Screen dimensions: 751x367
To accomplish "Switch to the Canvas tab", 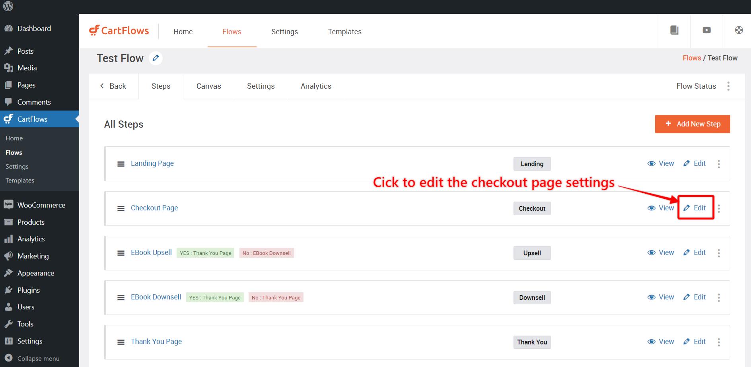I will (x=208, y=86).
